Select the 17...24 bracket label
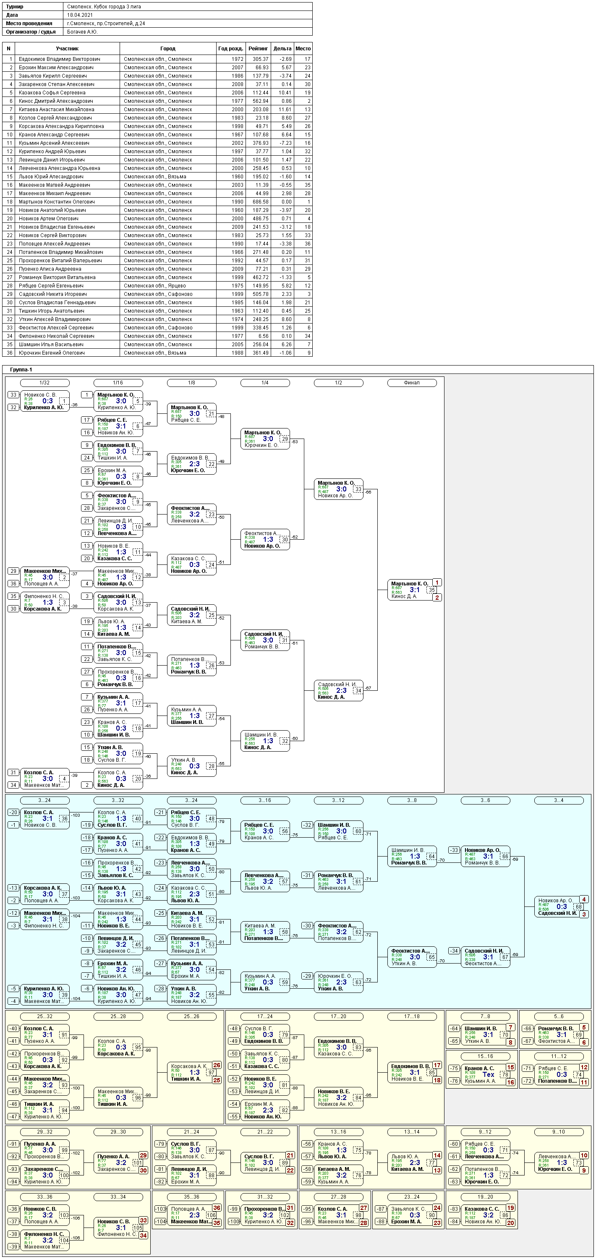The height and width of the screenshot is (1259, 596). 264,1016
